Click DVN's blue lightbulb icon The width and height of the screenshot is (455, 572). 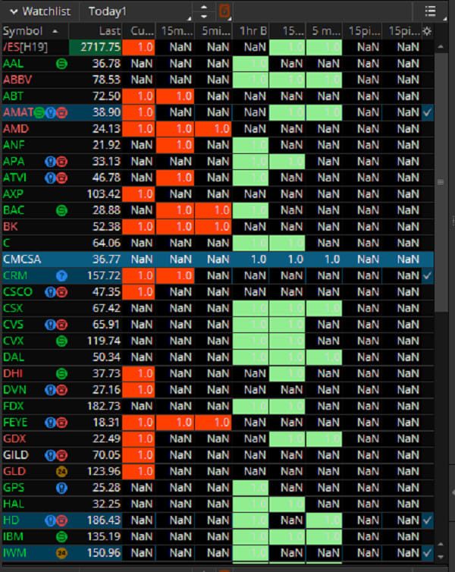(51, 390)
